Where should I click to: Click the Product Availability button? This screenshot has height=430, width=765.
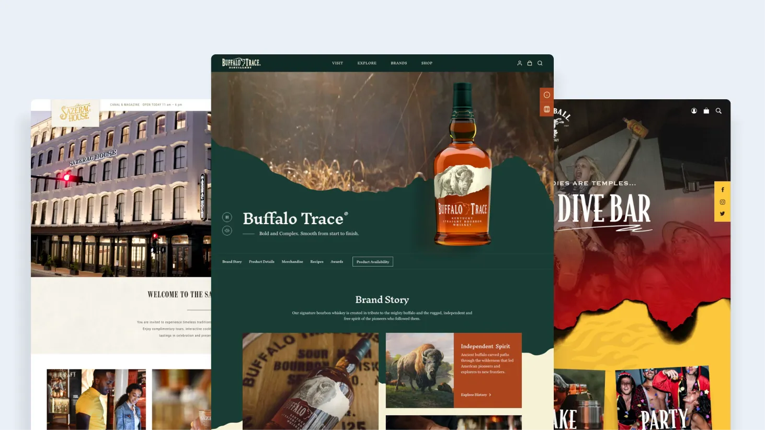click(373, 262)
